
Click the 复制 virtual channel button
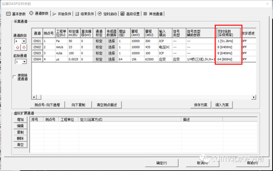click(20, 132)
